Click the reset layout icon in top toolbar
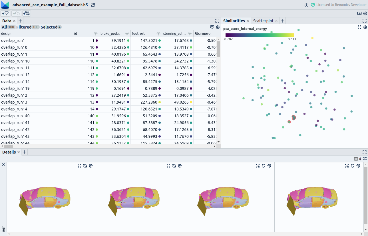The height and width of the screenshot is (236, 368). coord(359,13)
